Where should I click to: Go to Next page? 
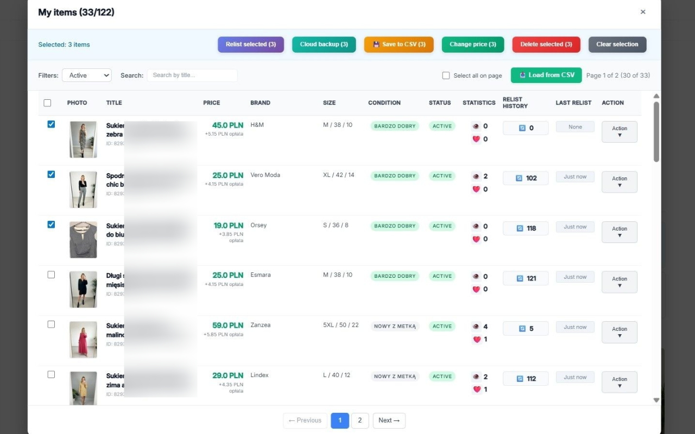coord(389,420)
